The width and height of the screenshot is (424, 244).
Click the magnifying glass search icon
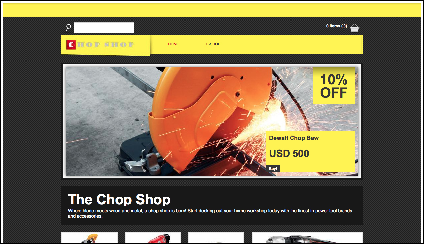[x=68, y=27]
